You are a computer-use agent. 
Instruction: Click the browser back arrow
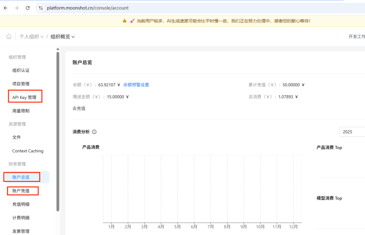coord(6,8)
